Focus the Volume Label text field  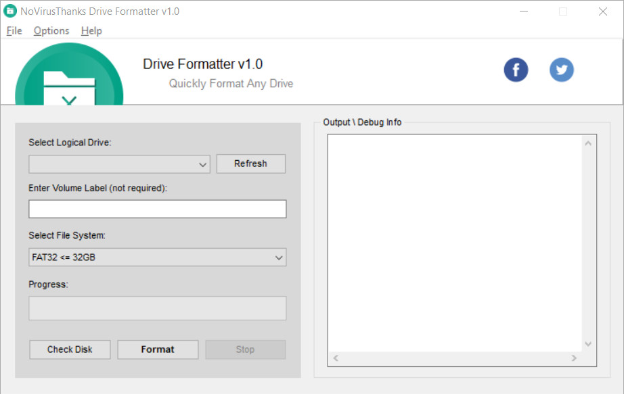pyautogui.click(x=158, y=209)
